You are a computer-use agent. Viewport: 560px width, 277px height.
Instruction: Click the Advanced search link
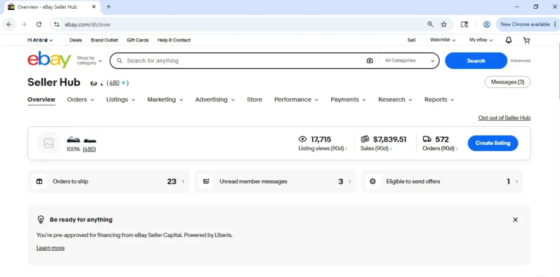(x=521, y=61)
